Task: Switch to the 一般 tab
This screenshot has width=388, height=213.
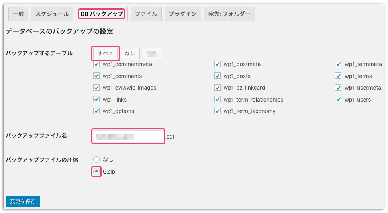Action: pyautogui.click(x=18, y=14)
